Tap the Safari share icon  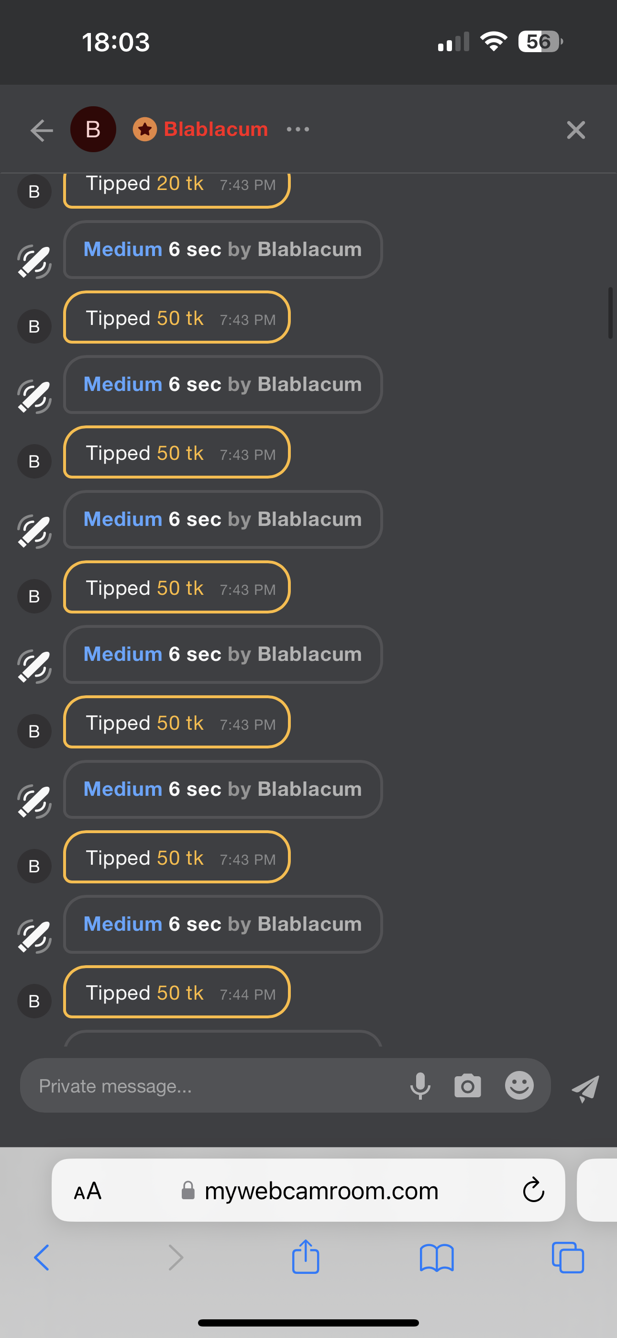[305, 1257]
